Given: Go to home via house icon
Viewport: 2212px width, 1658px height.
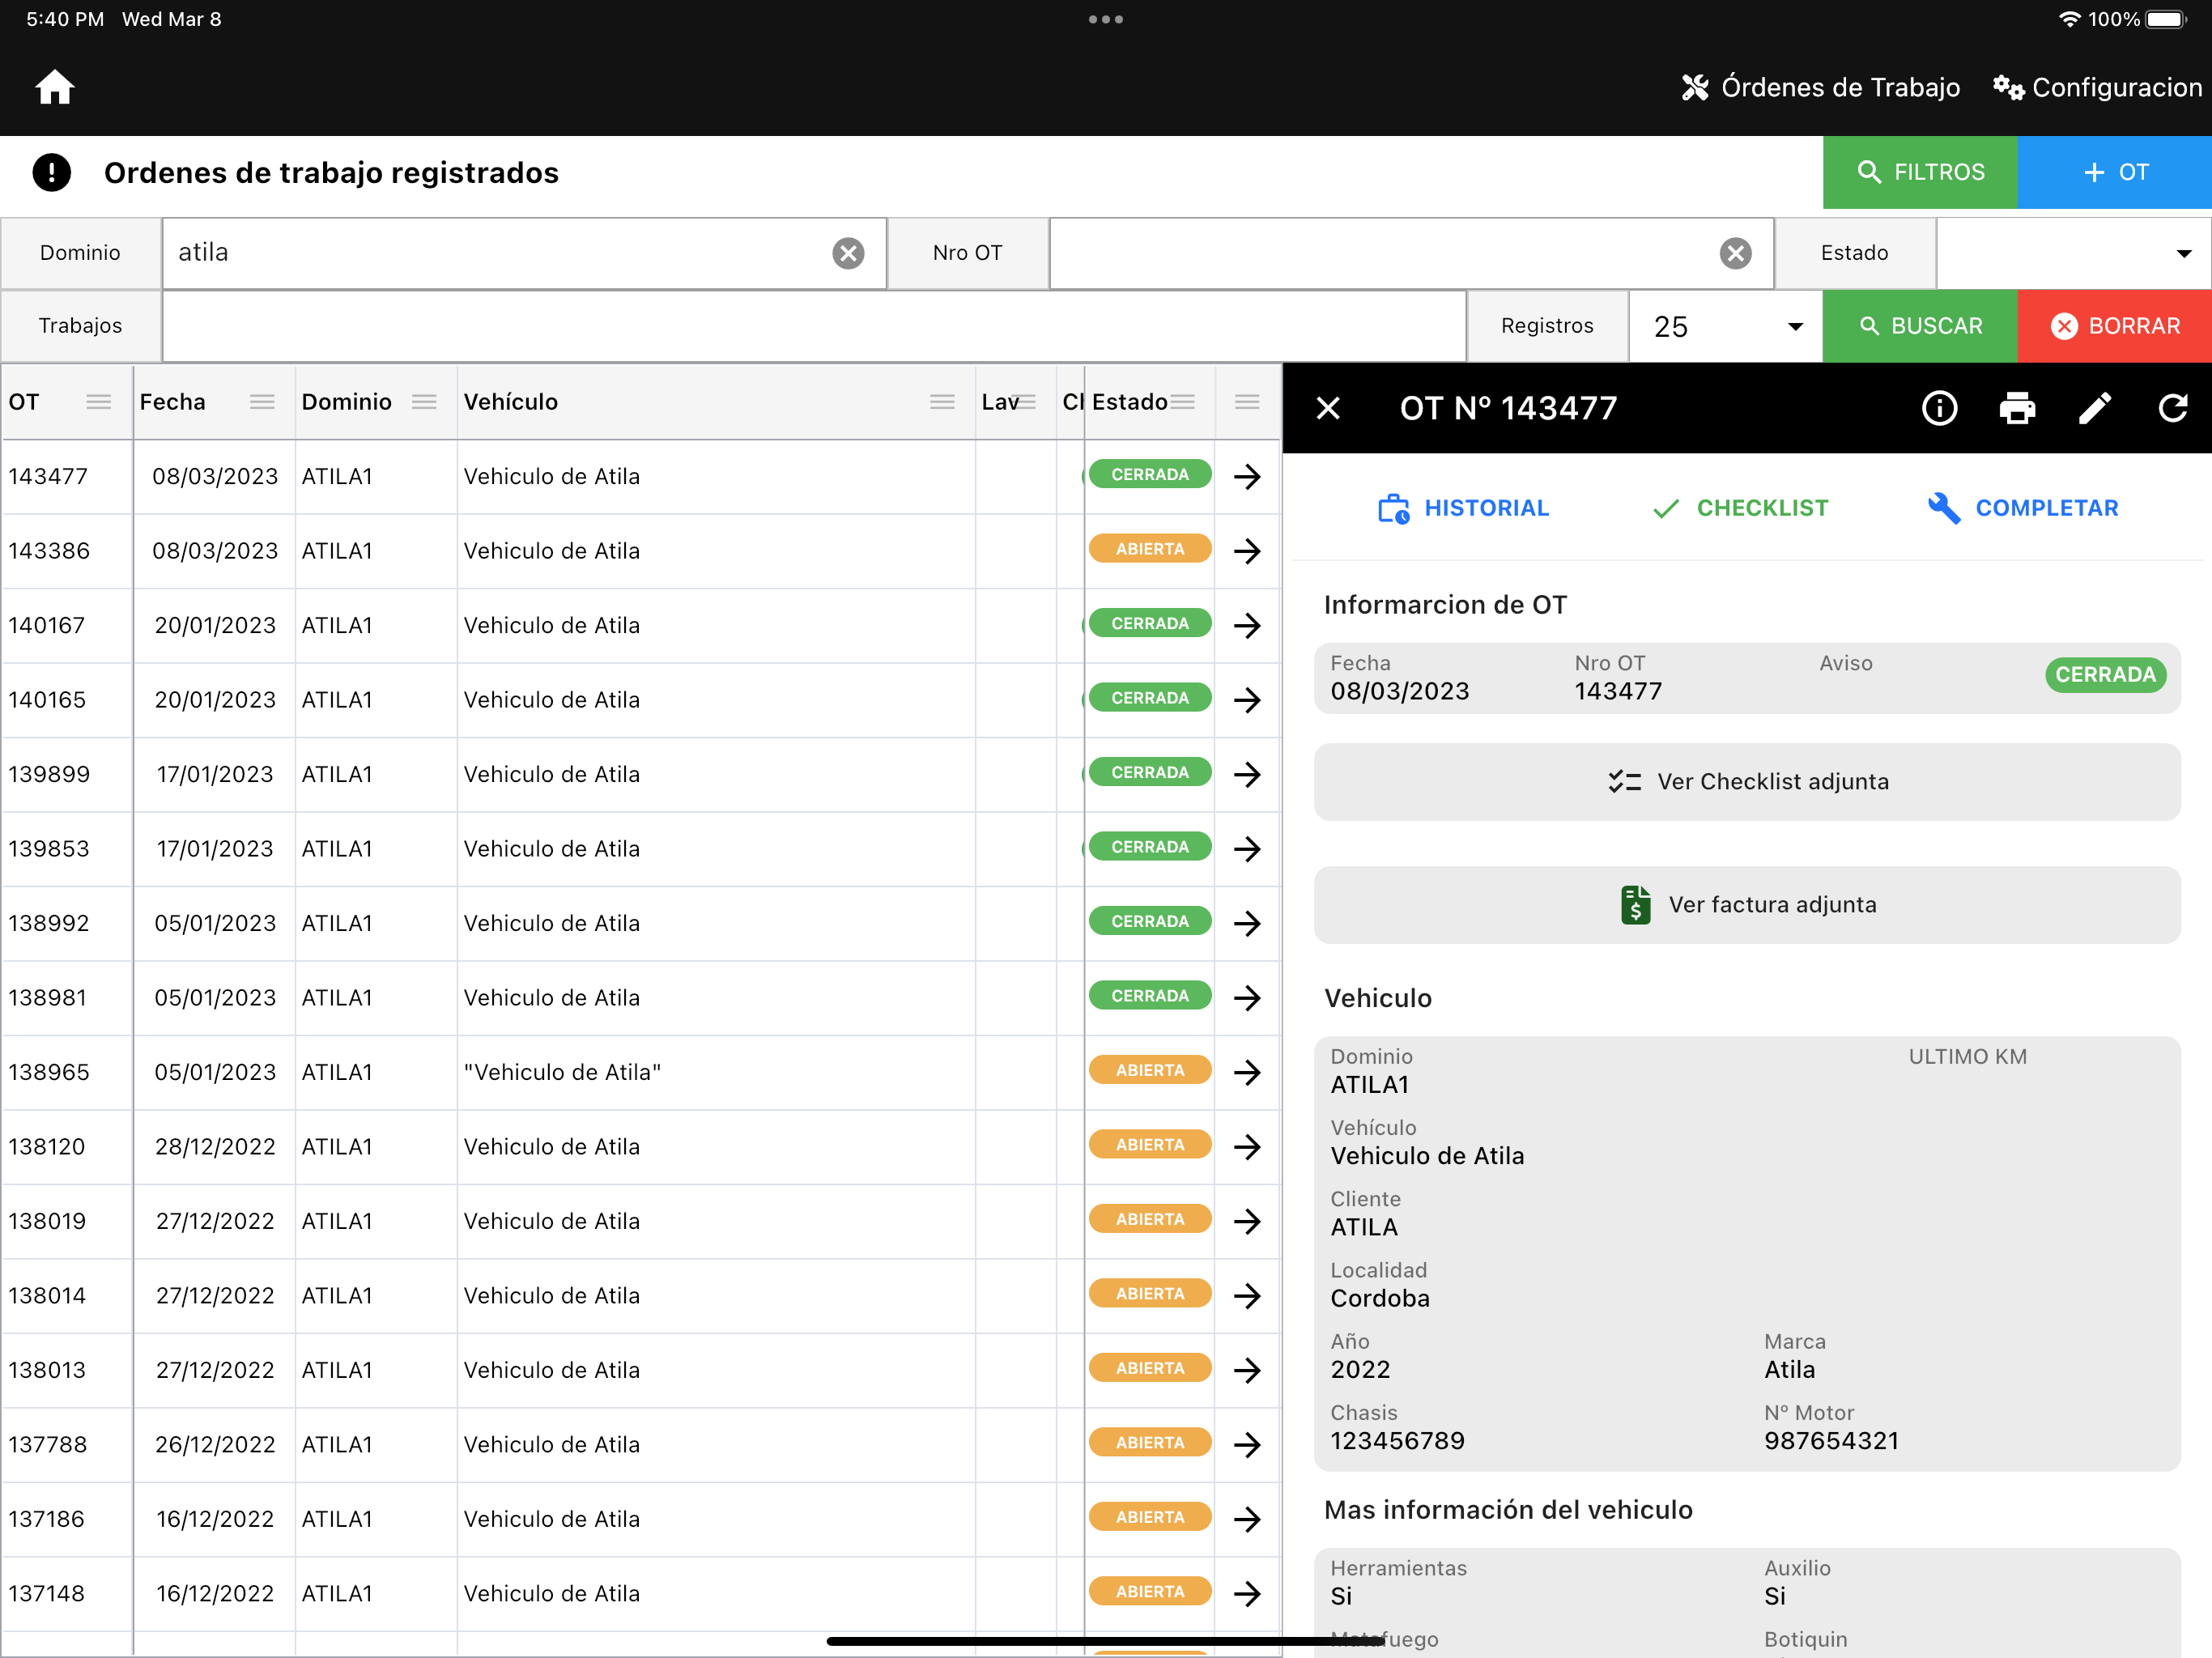Looking at the screenshot, I should pyautogui.click(x=55, y=87).
